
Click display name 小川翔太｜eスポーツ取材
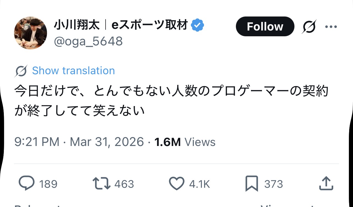pyautogui.click(x=121, y=26)
